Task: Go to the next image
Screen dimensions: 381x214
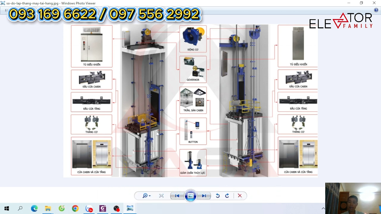Action: coord(204,196)
